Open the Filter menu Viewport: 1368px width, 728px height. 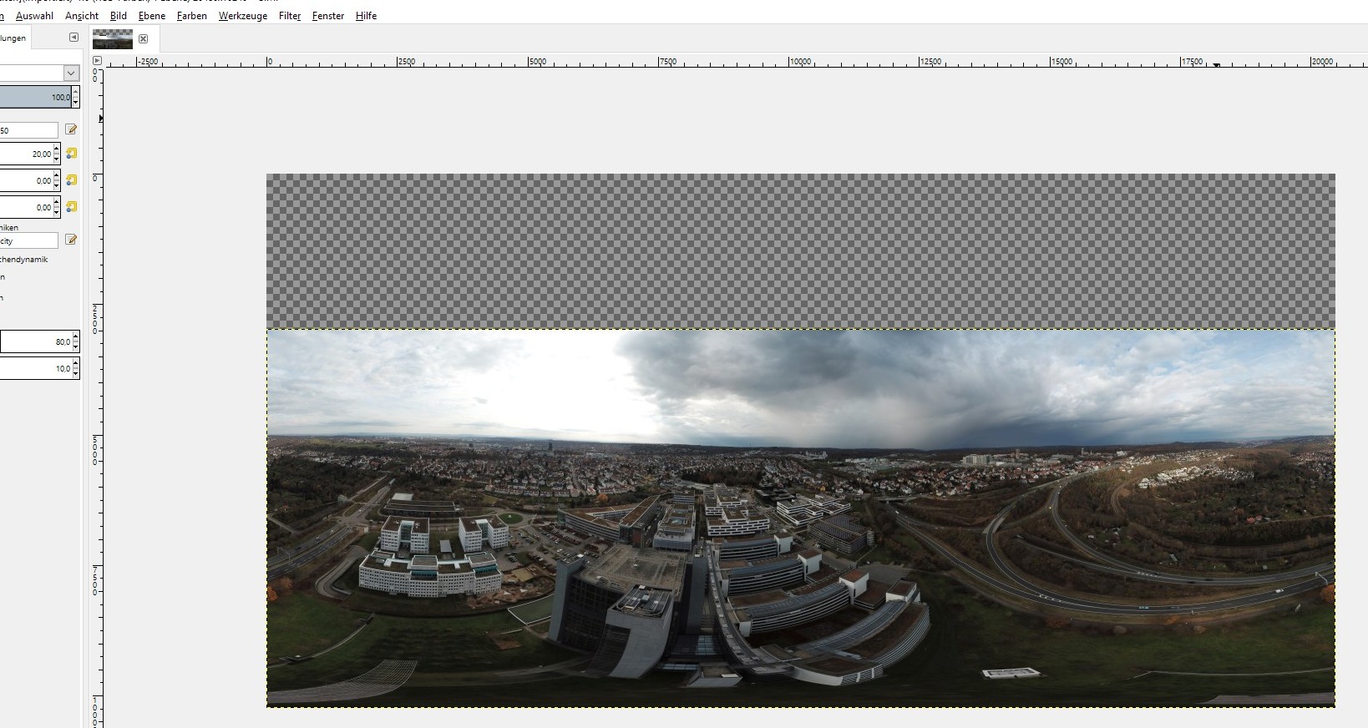[x=289, y=16]
